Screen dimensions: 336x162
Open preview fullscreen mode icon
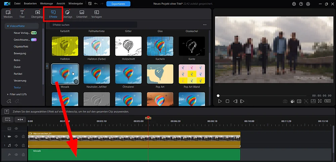[320, 101]
